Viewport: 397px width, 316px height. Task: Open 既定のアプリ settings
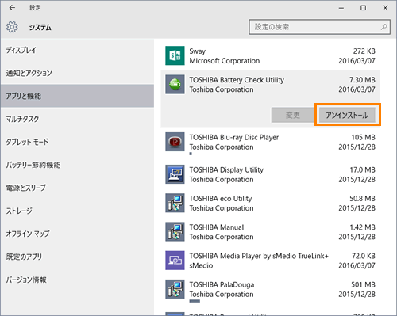pos(77,257)
